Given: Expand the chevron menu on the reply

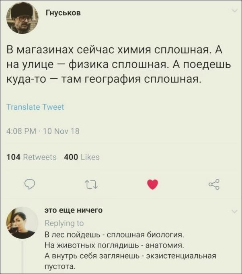Looking at the screenshot, I should (234, 211).
